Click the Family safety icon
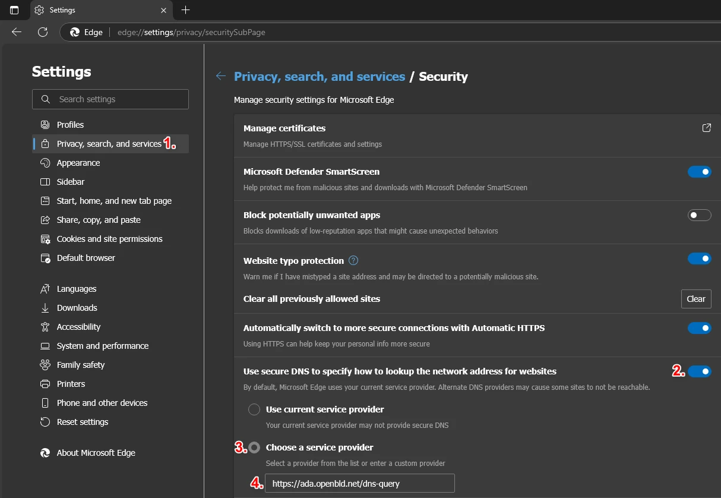The image size is (721, 498). 45,365
